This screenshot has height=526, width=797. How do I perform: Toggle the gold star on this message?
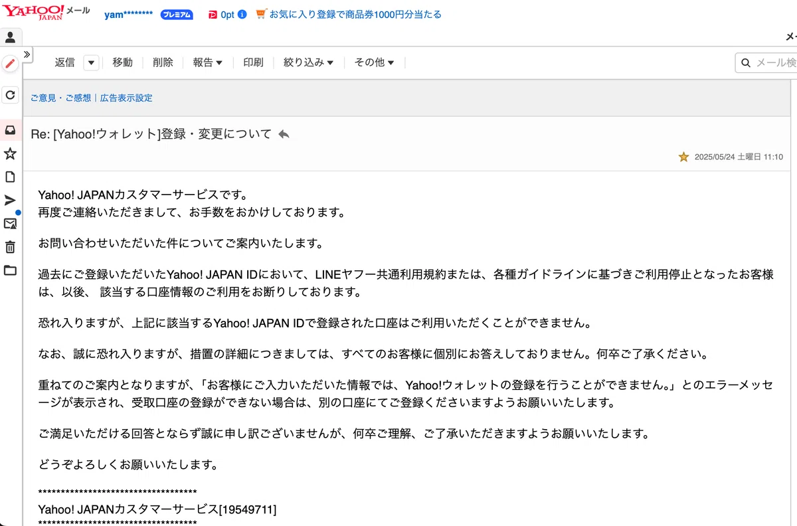pos(683,157)
